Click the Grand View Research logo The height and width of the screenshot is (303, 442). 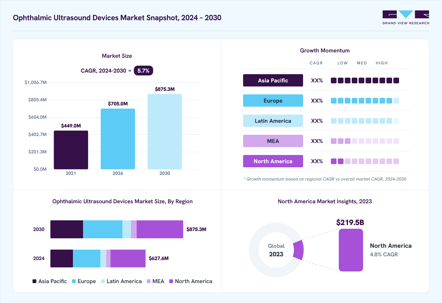pos(406,18)
